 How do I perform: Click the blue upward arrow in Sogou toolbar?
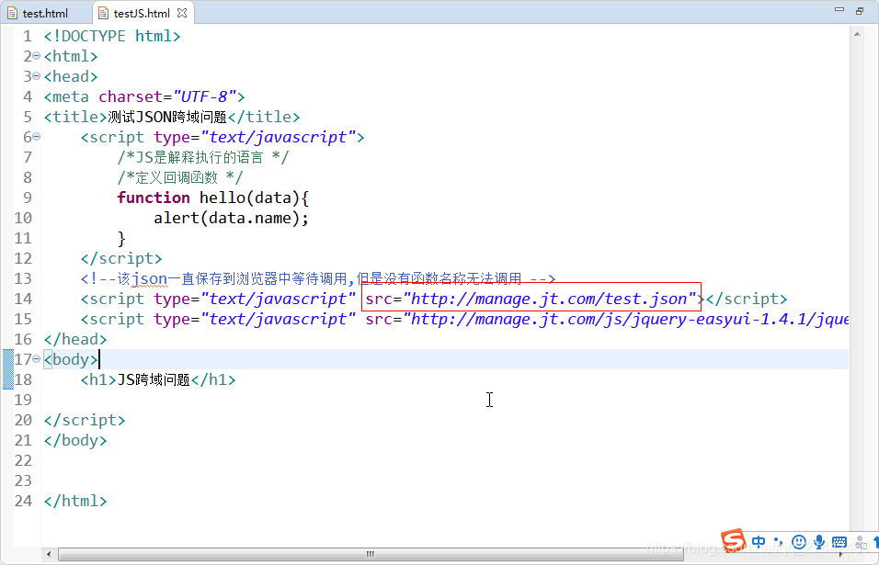click(x=876, y=541)
